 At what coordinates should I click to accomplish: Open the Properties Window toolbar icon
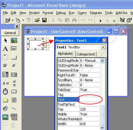129,20
